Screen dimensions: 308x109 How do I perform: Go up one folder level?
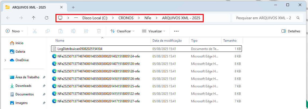34,18
